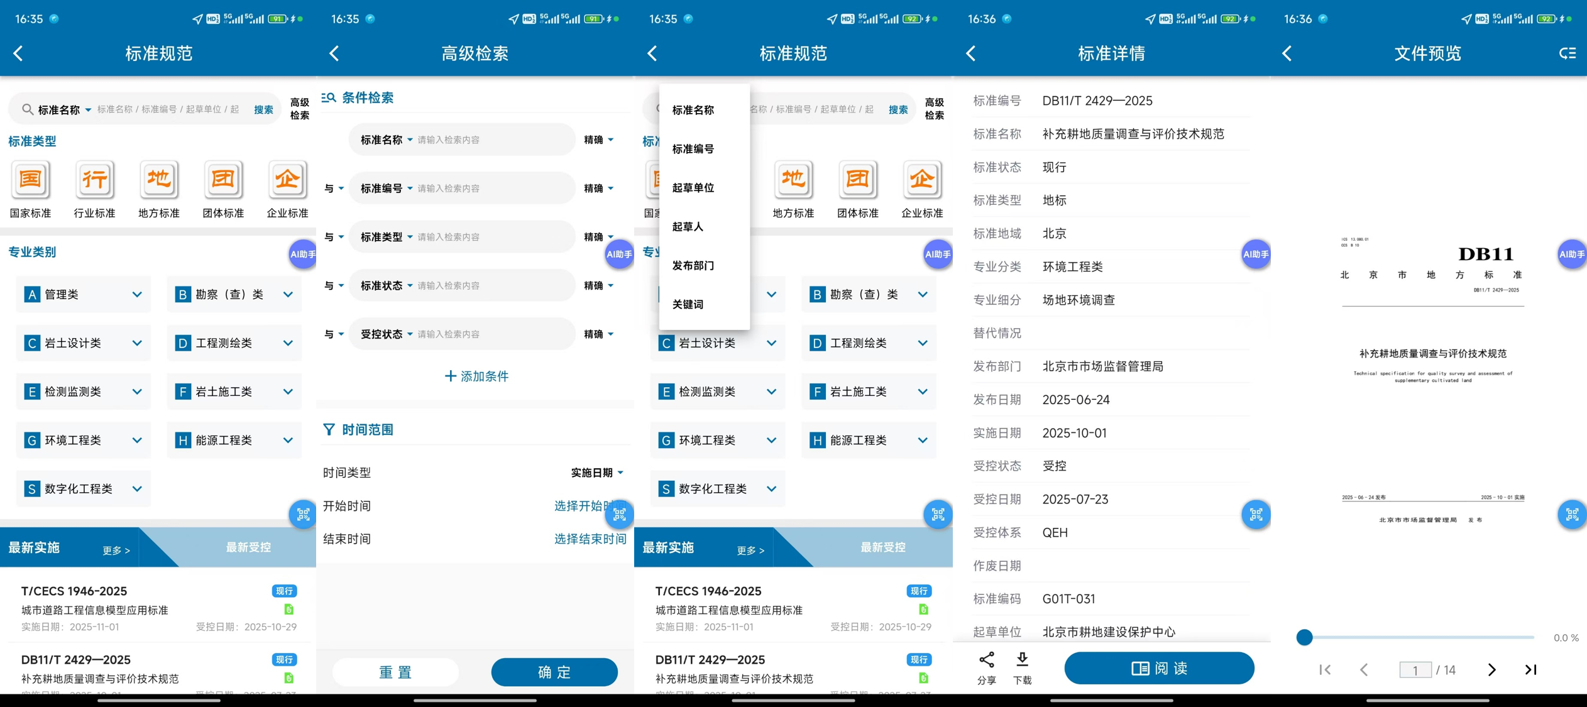Expand the 管理类 category dropdown

pos(137,294)
